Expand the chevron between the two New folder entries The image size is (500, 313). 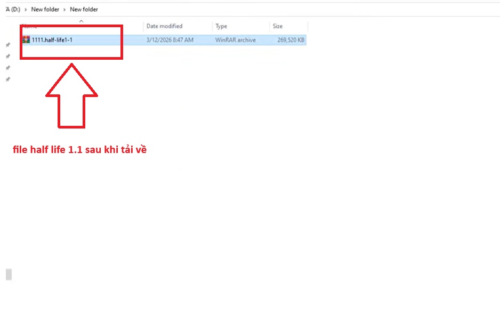pos(64,10)
